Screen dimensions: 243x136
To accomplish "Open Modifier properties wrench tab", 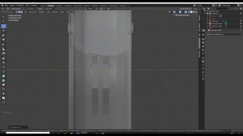I will [203, 62].
